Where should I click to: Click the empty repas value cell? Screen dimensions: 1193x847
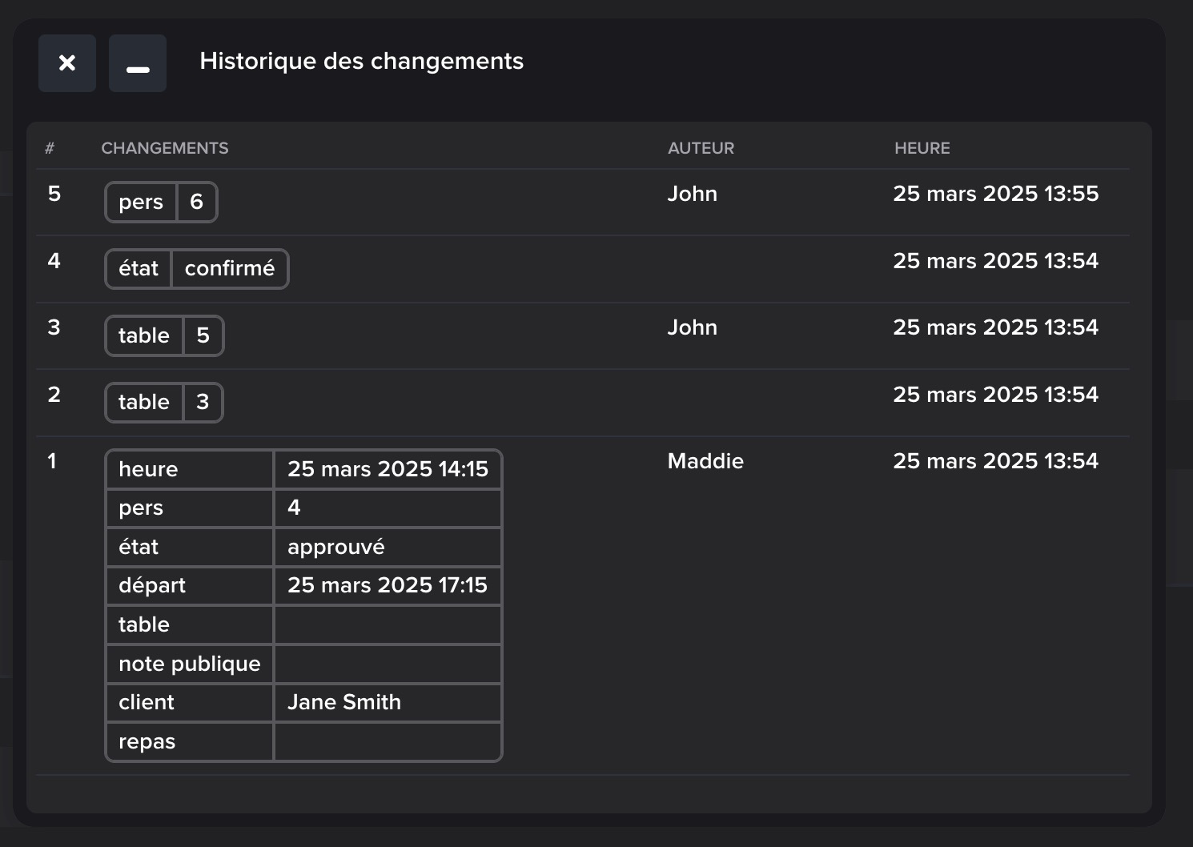point(388,741)
